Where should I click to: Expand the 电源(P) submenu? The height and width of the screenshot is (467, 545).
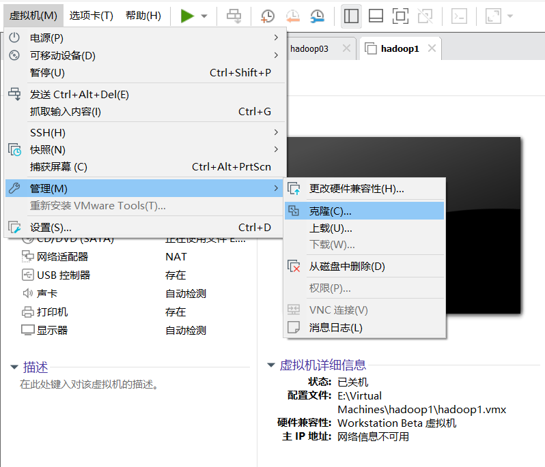(145, 37)
